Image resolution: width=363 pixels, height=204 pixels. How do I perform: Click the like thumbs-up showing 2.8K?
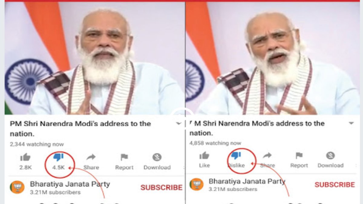pyautogui.click(x=25, y=157)
